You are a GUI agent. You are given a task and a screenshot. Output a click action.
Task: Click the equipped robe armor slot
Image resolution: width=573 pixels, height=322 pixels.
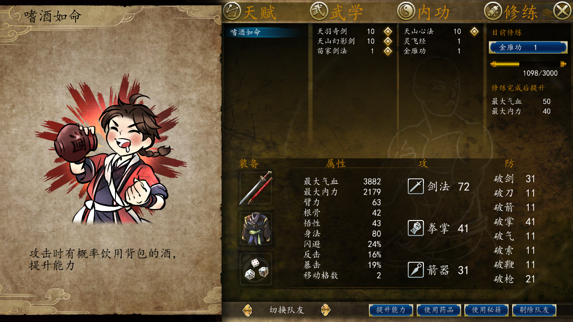point(256,229)
